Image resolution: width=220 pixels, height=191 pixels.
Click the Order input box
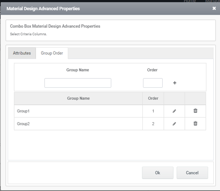click(x=153, y=83)
